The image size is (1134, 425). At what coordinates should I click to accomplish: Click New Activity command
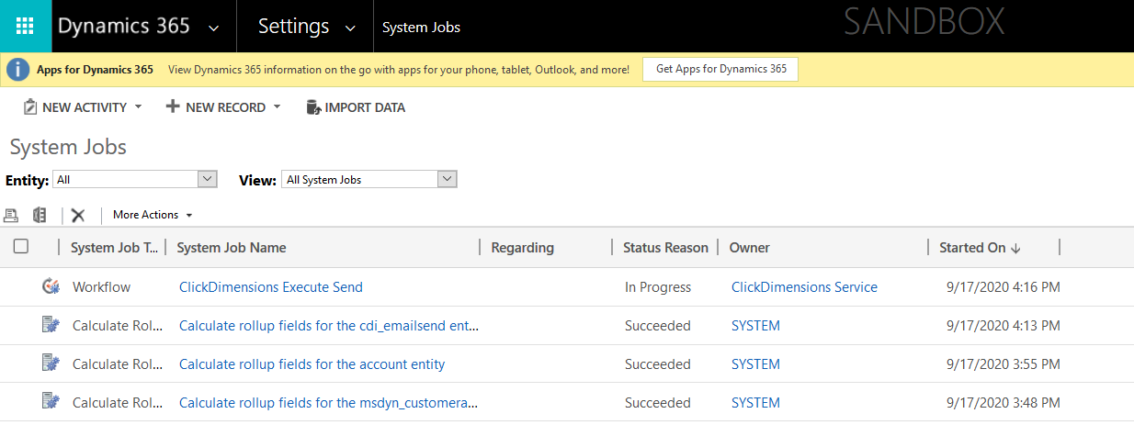85,107
